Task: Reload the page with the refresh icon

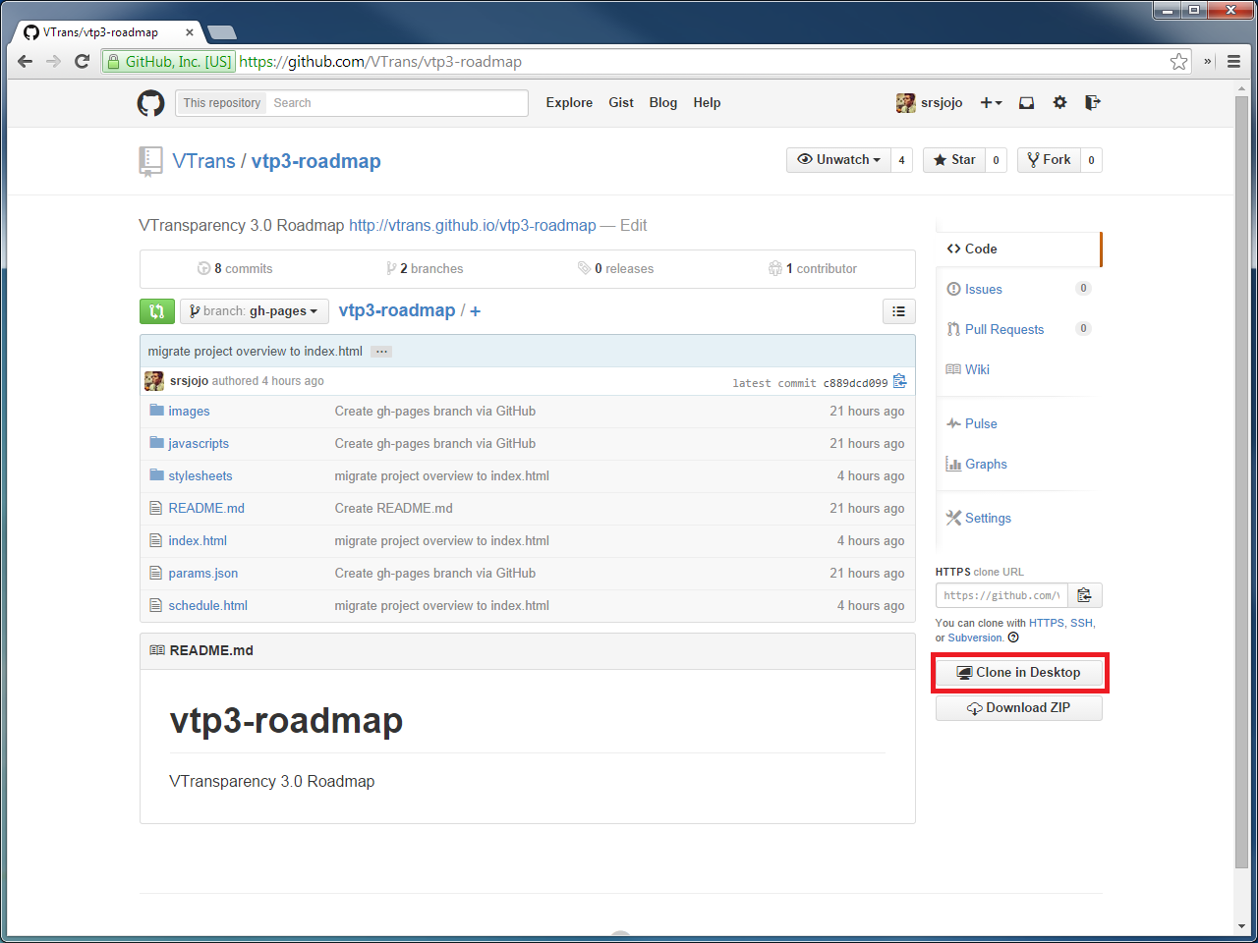Action: click(x=83, y=61)
